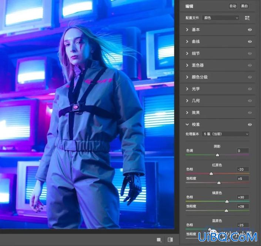This screenshot has height=246, width=261.
Task: Click the before/after compare view icon
Action: point(170,240)
